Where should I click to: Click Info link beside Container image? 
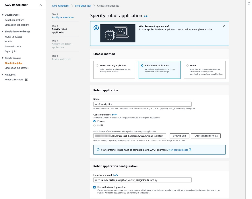(x=114, y=115)
